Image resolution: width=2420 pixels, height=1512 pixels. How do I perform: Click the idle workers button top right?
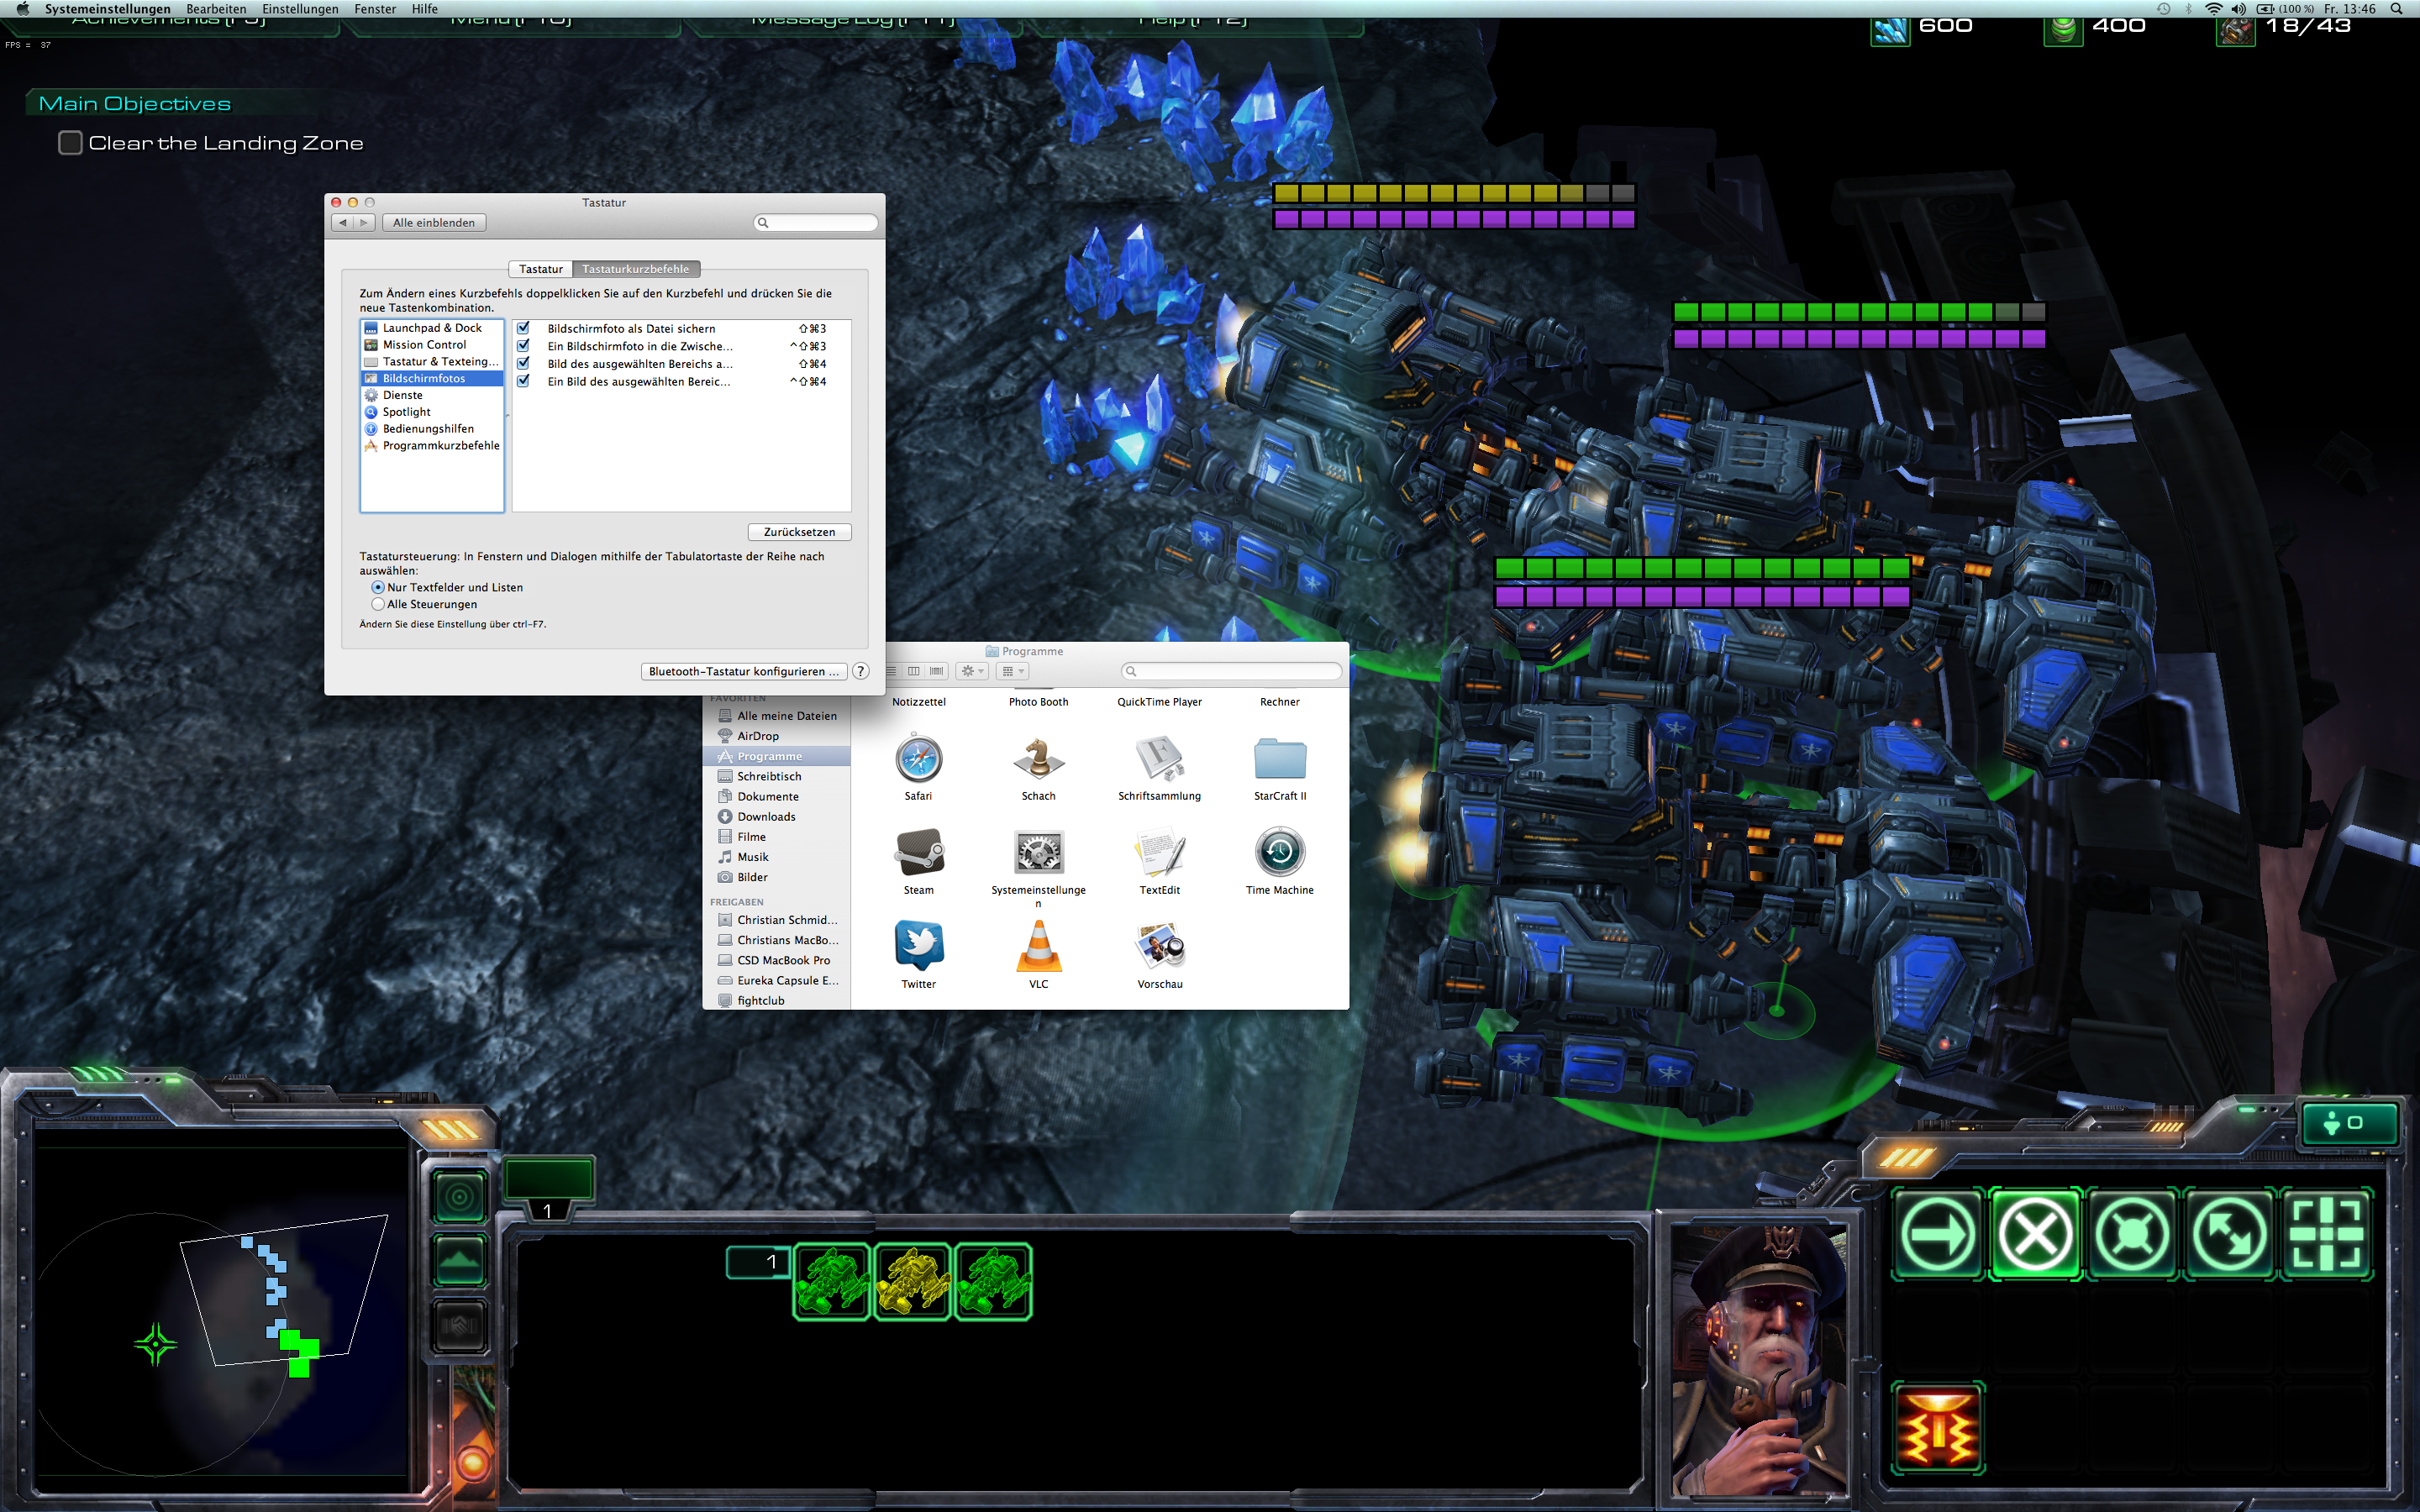point(2349,1123)
